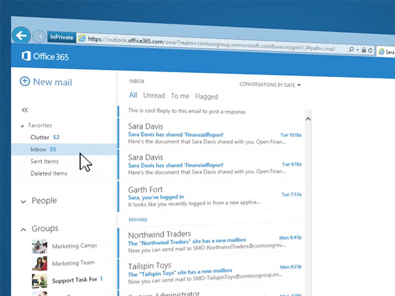Expand the People section chevron
Screen dimensions: 395x296
23,202
